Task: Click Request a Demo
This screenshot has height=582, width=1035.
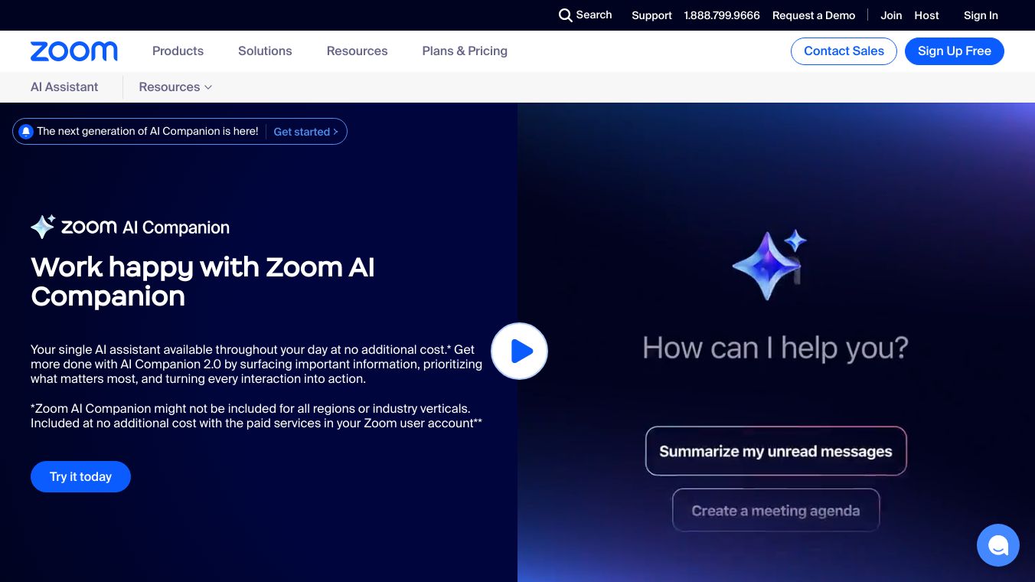Action: coord(814,15)
